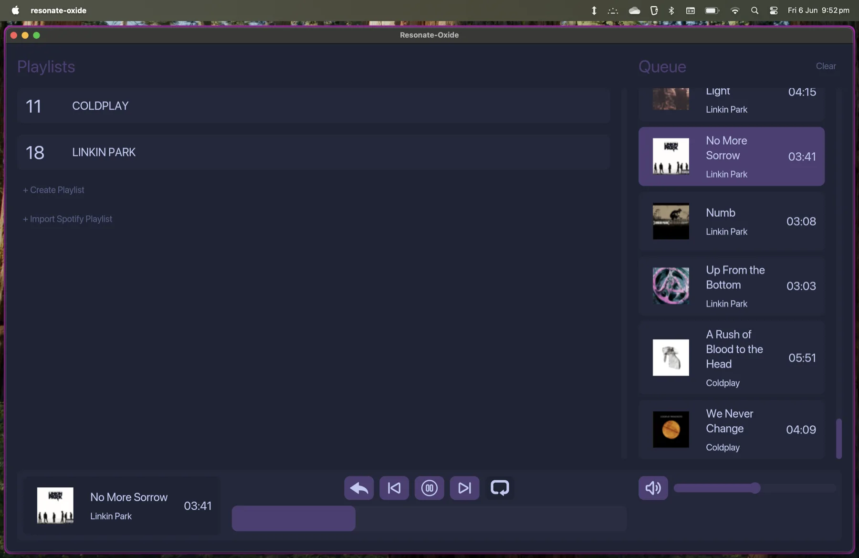The height and width of the screenshot is (558, 859).
Task: Click the 03:03 duration in the queue
Action: (x=801, y=286)
